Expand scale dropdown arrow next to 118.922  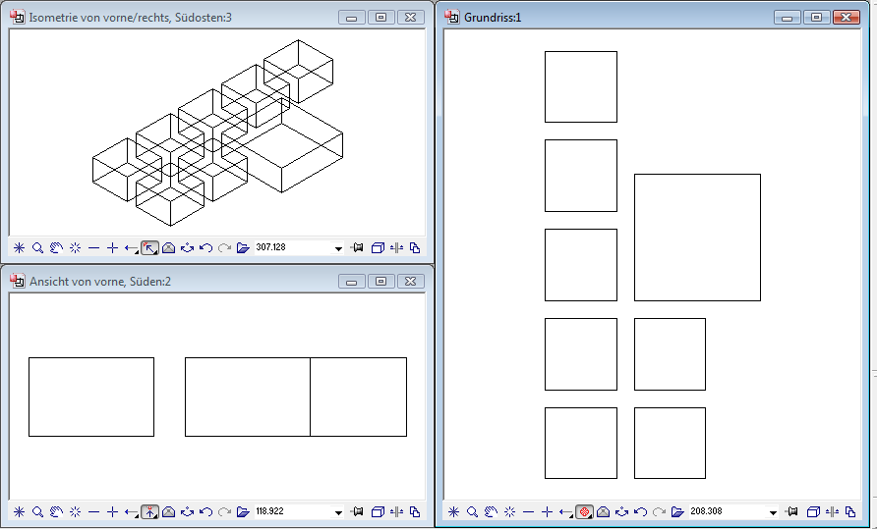(x=338, y=511)
